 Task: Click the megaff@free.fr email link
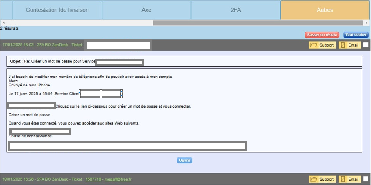118,179
